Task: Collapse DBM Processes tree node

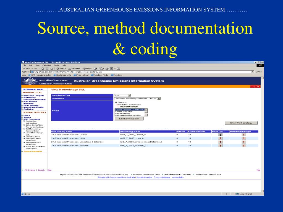Action: (x=22, y=119)
